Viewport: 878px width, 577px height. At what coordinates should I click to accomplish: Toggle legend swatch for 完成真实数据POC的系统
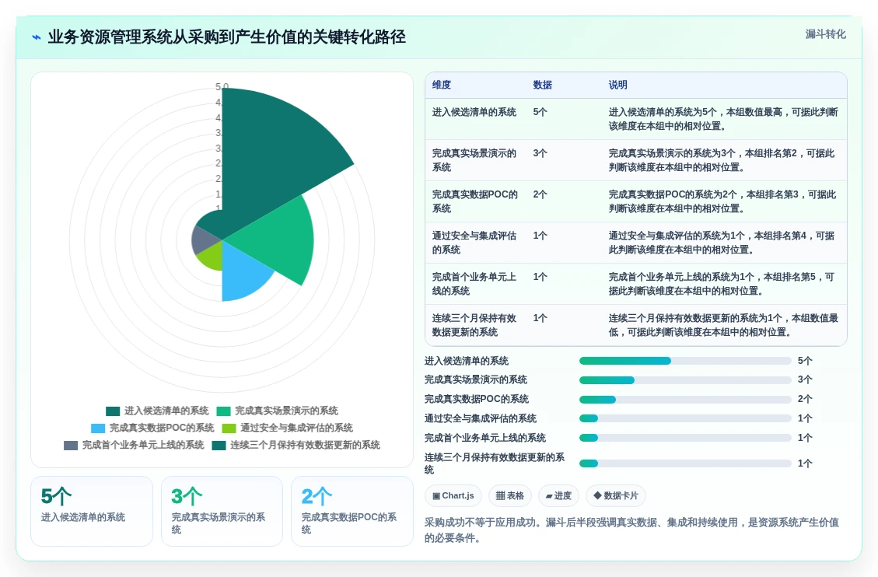click(x=98, y=428)
